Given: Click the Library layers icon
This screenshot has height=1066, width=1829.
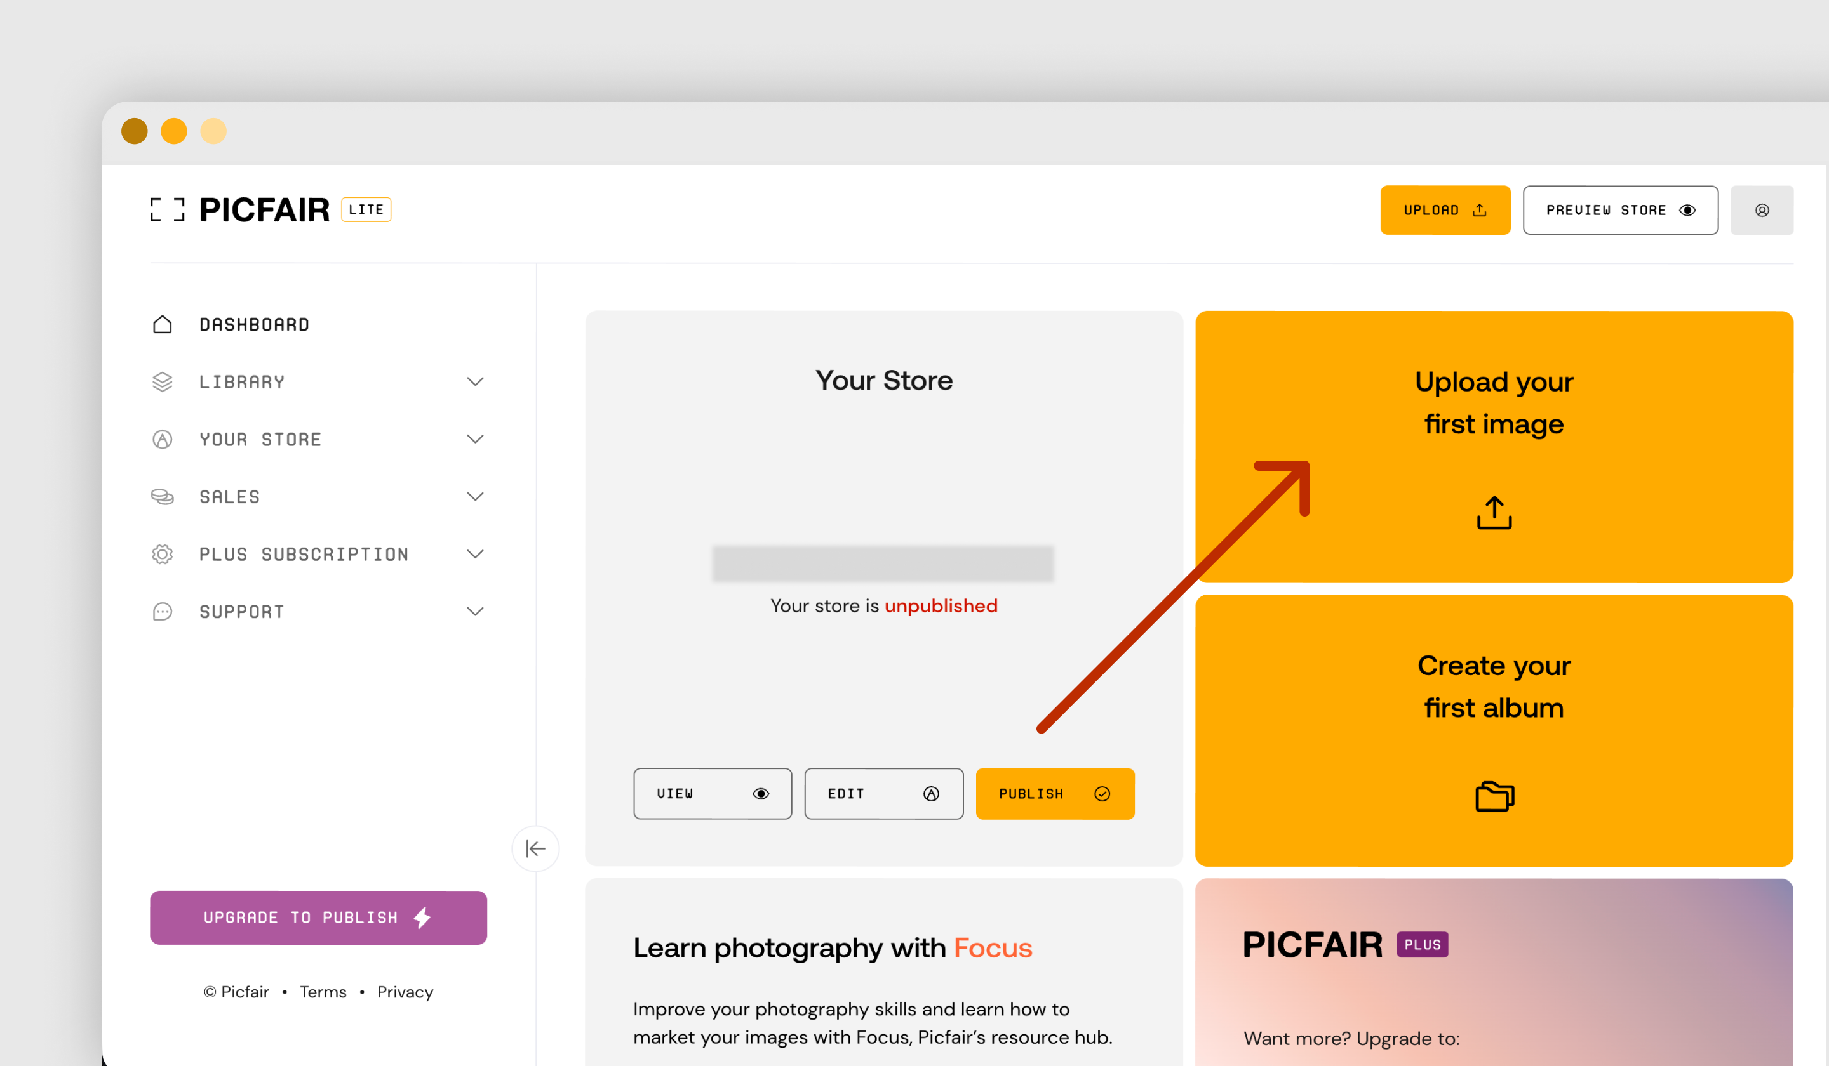Looking at the screenshot, I should [163, 381].
